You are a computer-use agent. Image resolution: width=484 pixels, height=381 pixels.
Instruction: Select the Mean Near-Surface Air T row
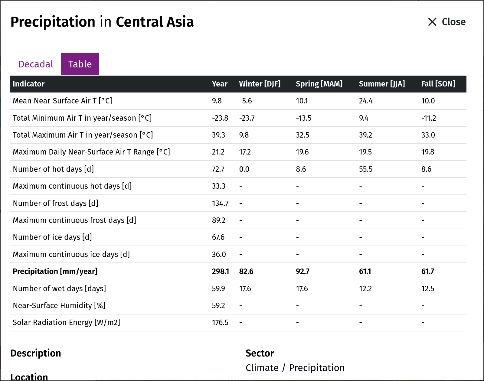(x=238, y=101)
